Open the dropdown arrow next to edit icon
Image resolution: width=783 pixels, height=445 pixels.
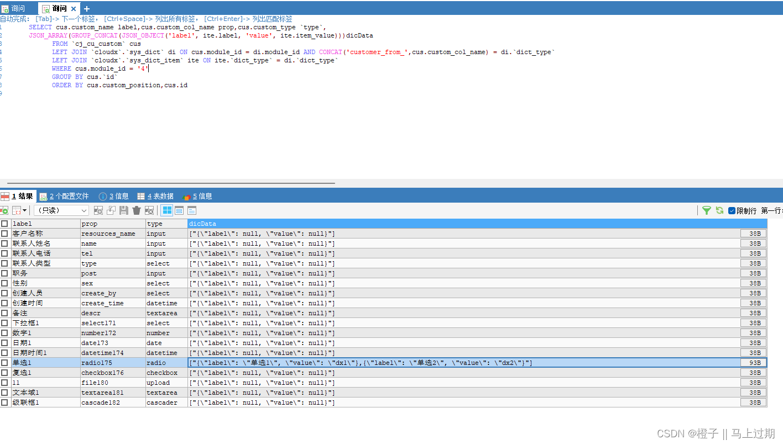(24, 210)
